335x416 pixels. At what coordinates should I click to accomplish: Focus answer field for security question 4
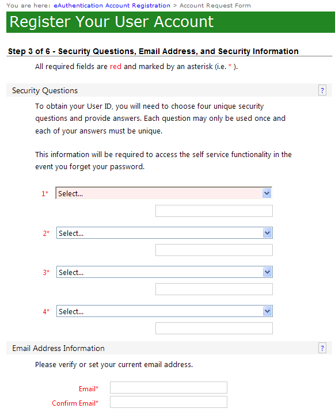pos(214,328)
